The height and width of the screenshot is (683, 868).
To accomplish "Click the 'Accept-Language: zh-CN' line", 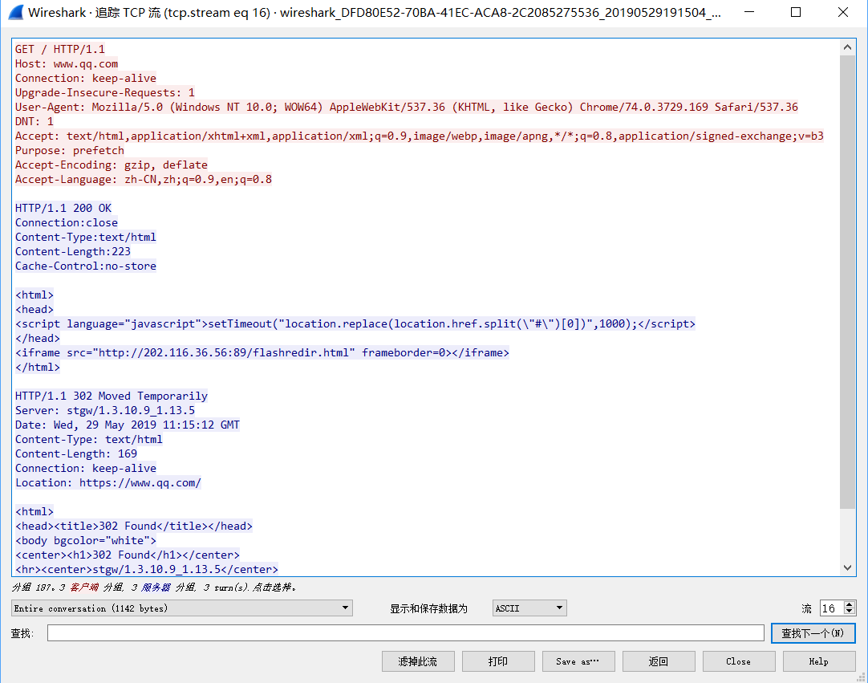I will [x=144, y=179].
